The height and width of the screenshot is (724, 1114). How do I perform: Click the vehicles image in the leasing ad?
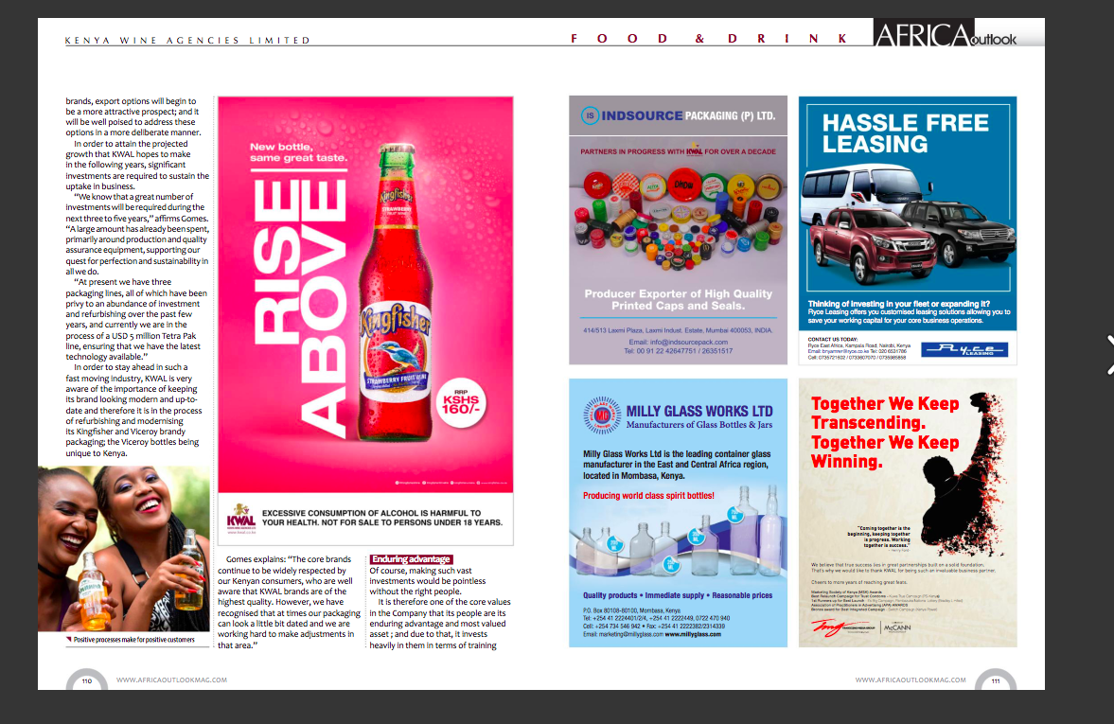pyautogui.click(x=908, y=223)
